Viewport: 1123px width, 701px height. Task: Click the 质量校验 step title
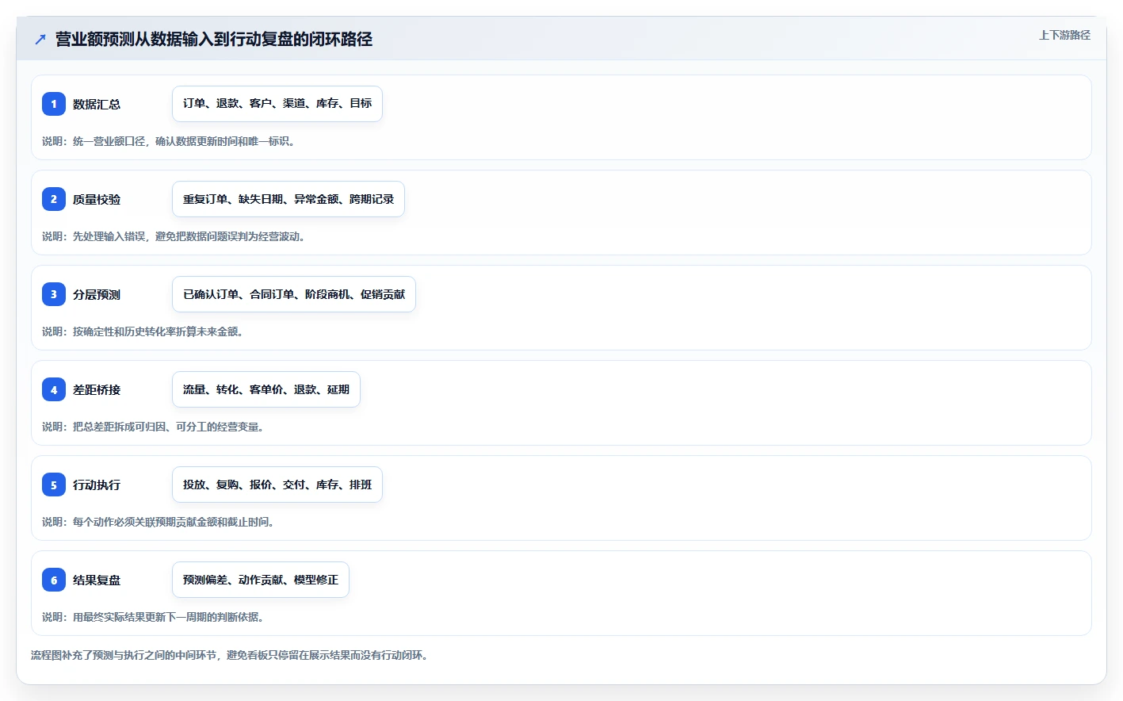click(x=97, y=199)
